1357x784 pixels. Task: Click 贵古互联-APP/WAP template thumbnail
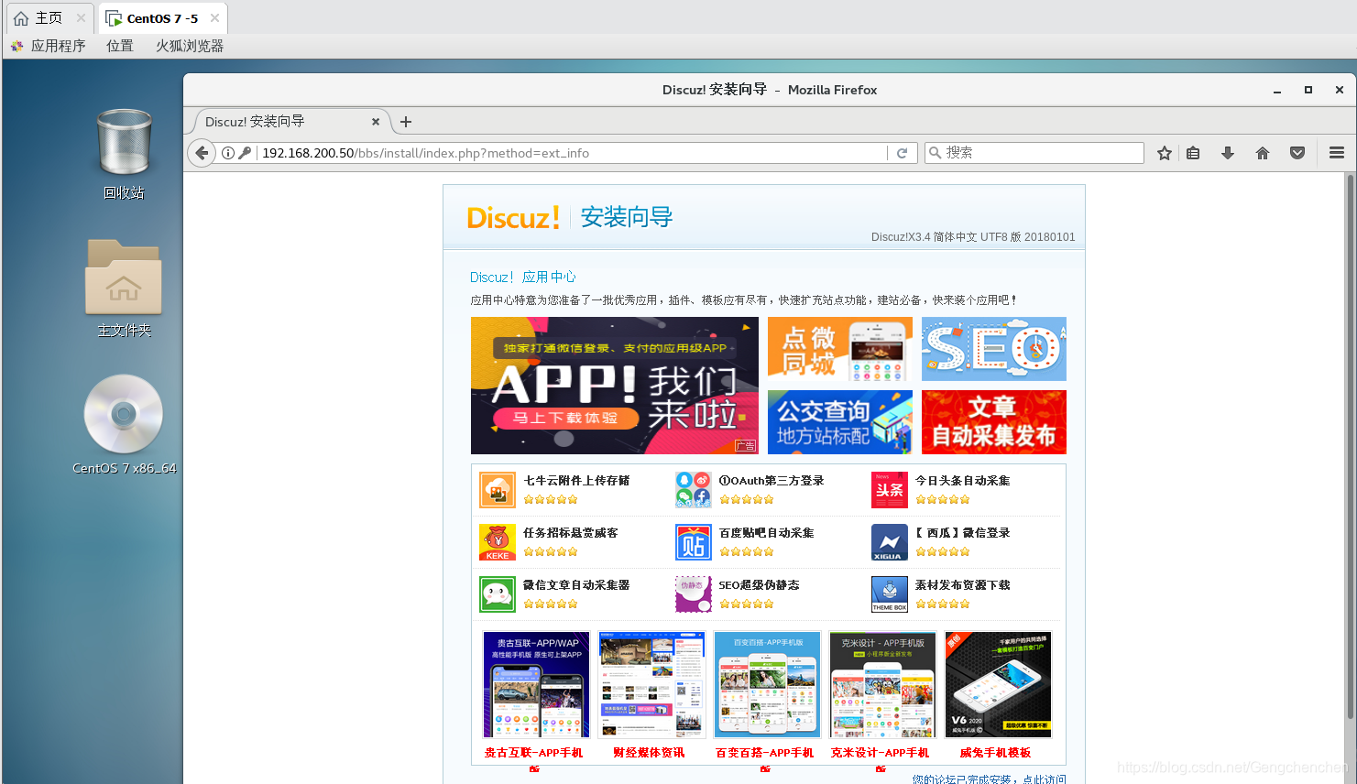point(536,684)
